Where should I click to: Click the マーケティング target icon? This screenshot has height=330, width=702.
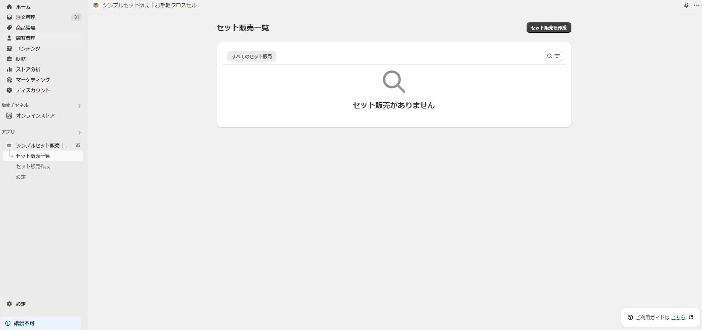(9, 80)
